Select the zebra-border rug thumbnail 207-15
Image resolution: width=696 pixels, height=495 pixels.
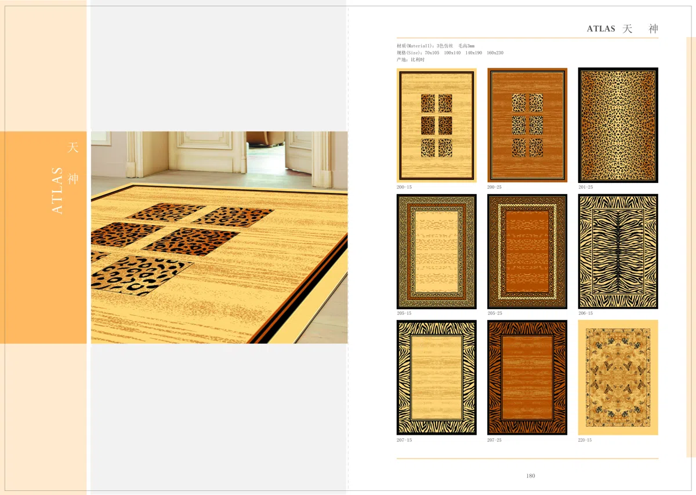click(x=437, y=377)
